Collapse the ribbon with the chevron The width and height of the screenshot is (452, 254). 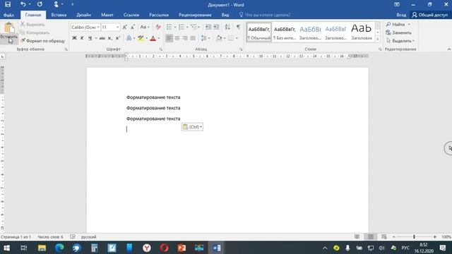449,49
